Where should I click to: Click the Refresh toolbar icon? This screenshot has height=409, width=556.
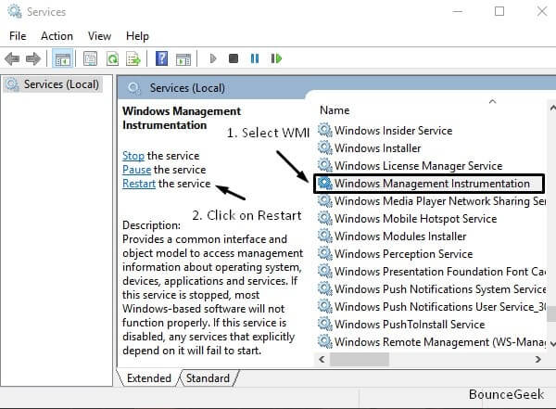112,58
